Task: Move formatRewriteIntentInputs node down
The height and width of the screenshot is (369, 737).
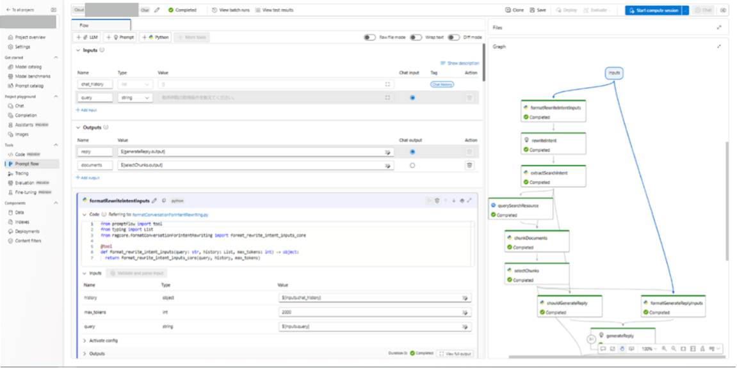Action: click(x=453, y=200)
